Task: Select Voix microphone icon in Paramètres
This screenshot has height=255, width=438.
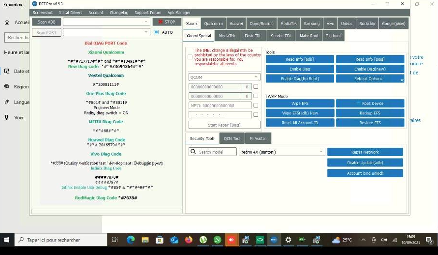Action: tap(7, 117)
